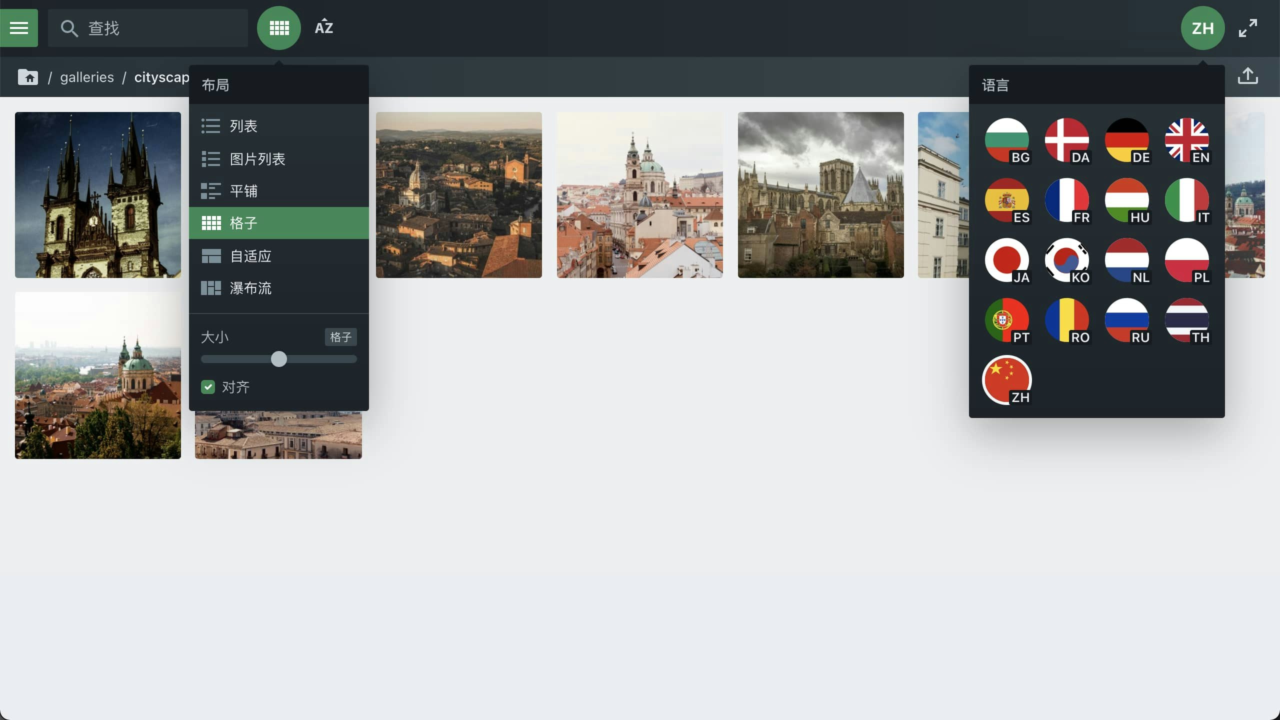This screenshot has width=1280, height=720.
Task: Navigate to the galleries breadcrumb link
Action: [86, 76]
